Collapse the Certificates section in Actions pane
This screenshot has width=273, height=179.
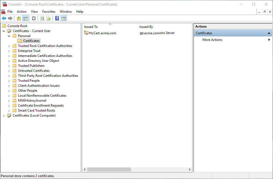coord(269,33)
